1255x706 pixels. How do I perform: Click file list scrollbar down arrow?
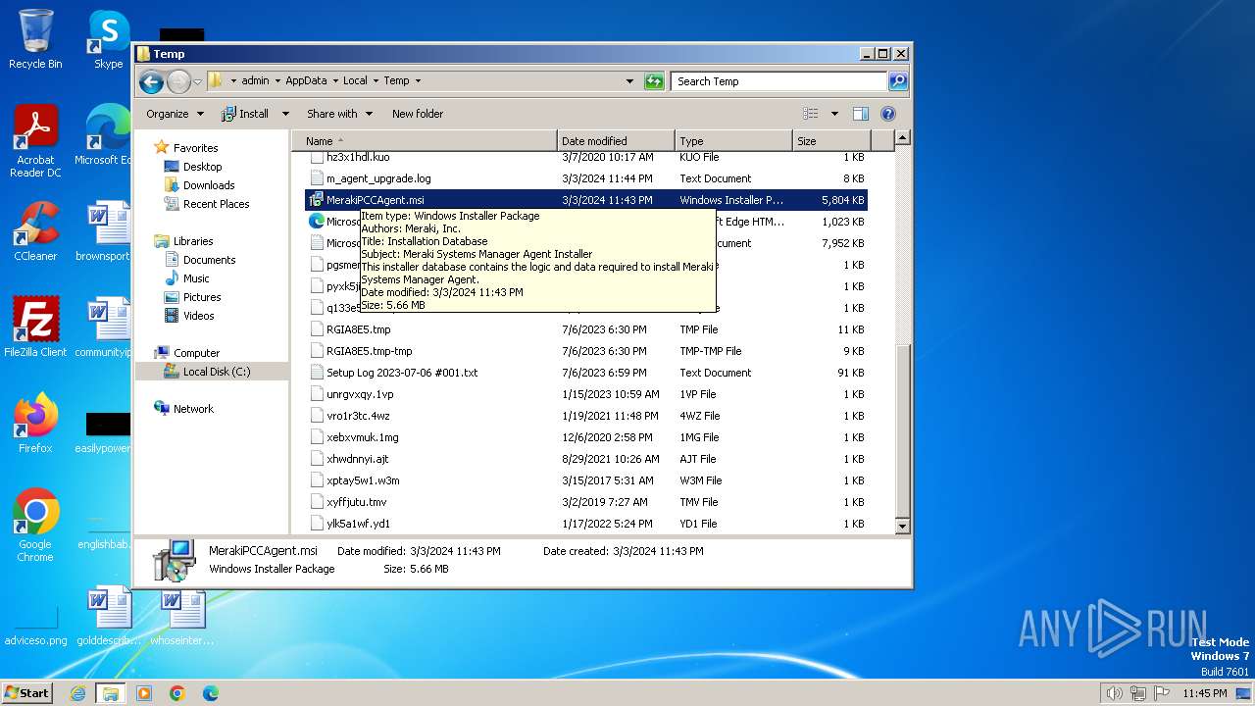903,526
